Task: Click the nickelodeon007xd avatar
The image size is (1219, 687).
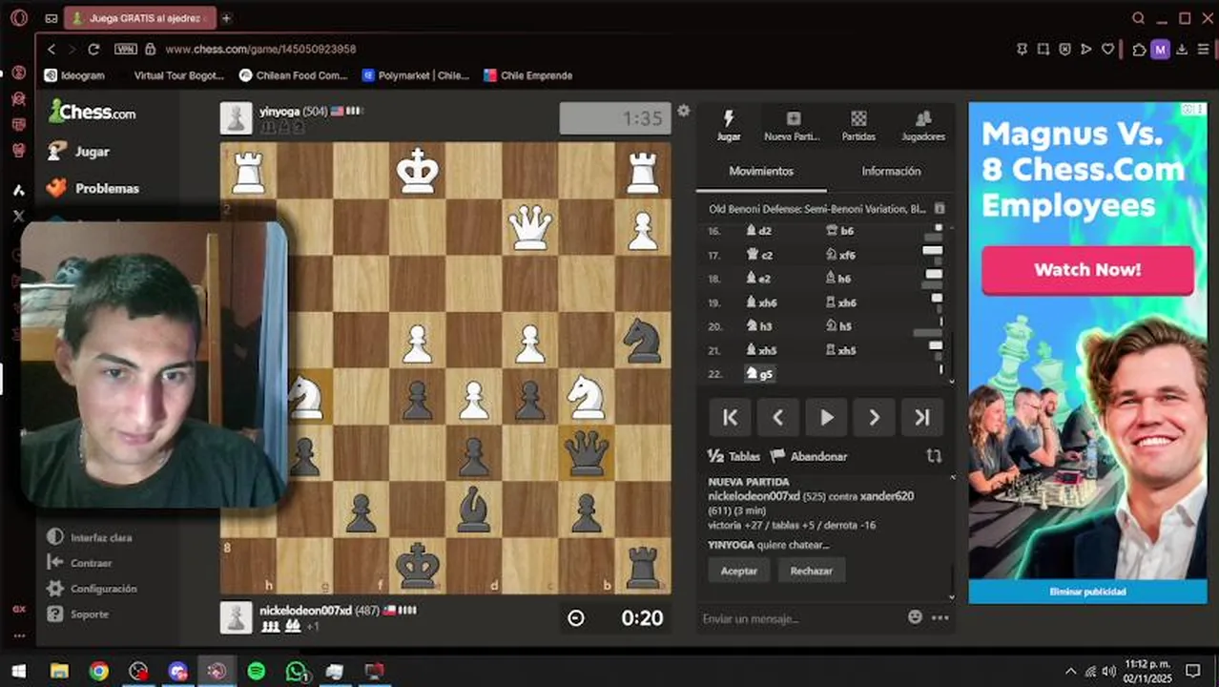Action: [237, 617]
